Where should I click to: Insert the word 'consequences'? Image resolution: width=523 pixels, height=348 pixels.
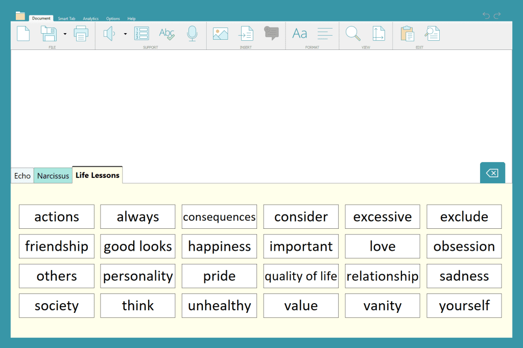(x=219, y=217)
